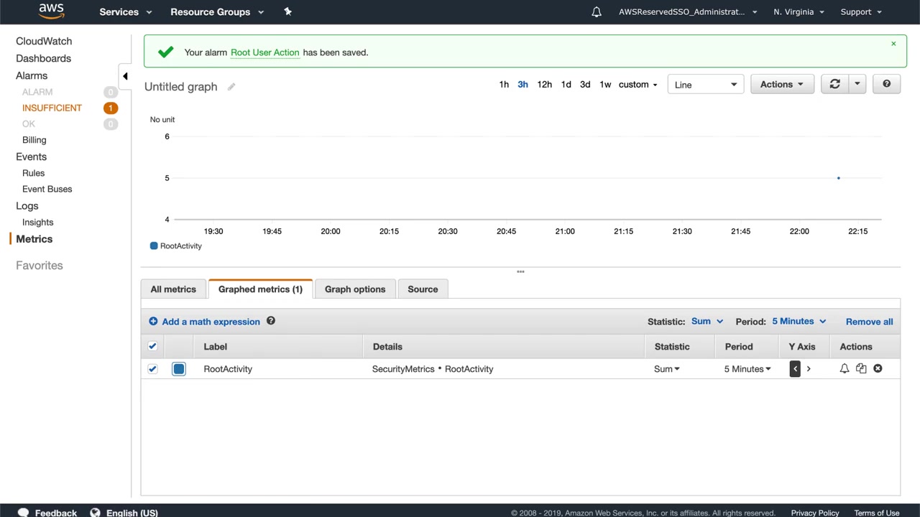Viewport: 920px width, 517px height.
Task: Collapse the left navigation sidebar arrow
Action: (125, 76)
